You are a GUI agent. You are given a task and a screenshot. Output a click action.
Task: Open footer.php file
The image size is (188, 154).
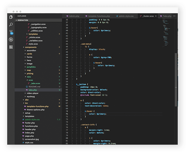click(x=30, y=123)
